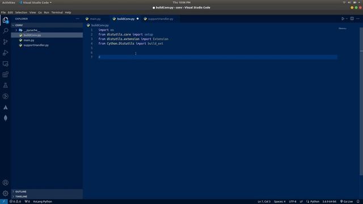Image resolution: width=363 pixels, height=204 pixels.
Task: Open the File menu
Action: coord(3,12)
